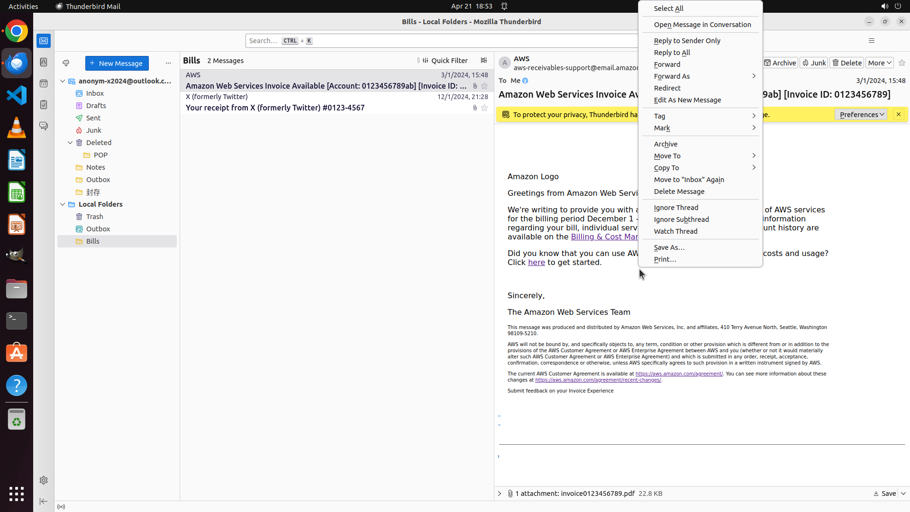Viewport: 910px width, 512px height.
Task: Expand the attachment list pane
Action: click(x=500, y=494)
